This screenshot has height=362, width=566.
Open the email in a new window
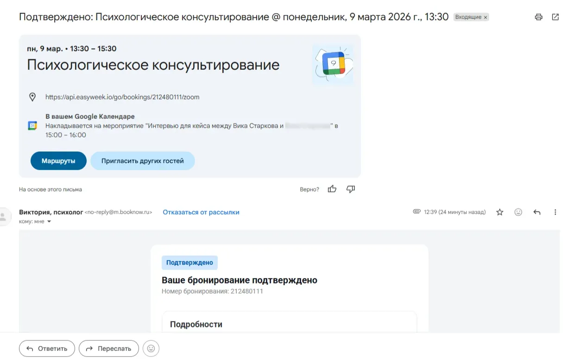[x=555, y=17]
